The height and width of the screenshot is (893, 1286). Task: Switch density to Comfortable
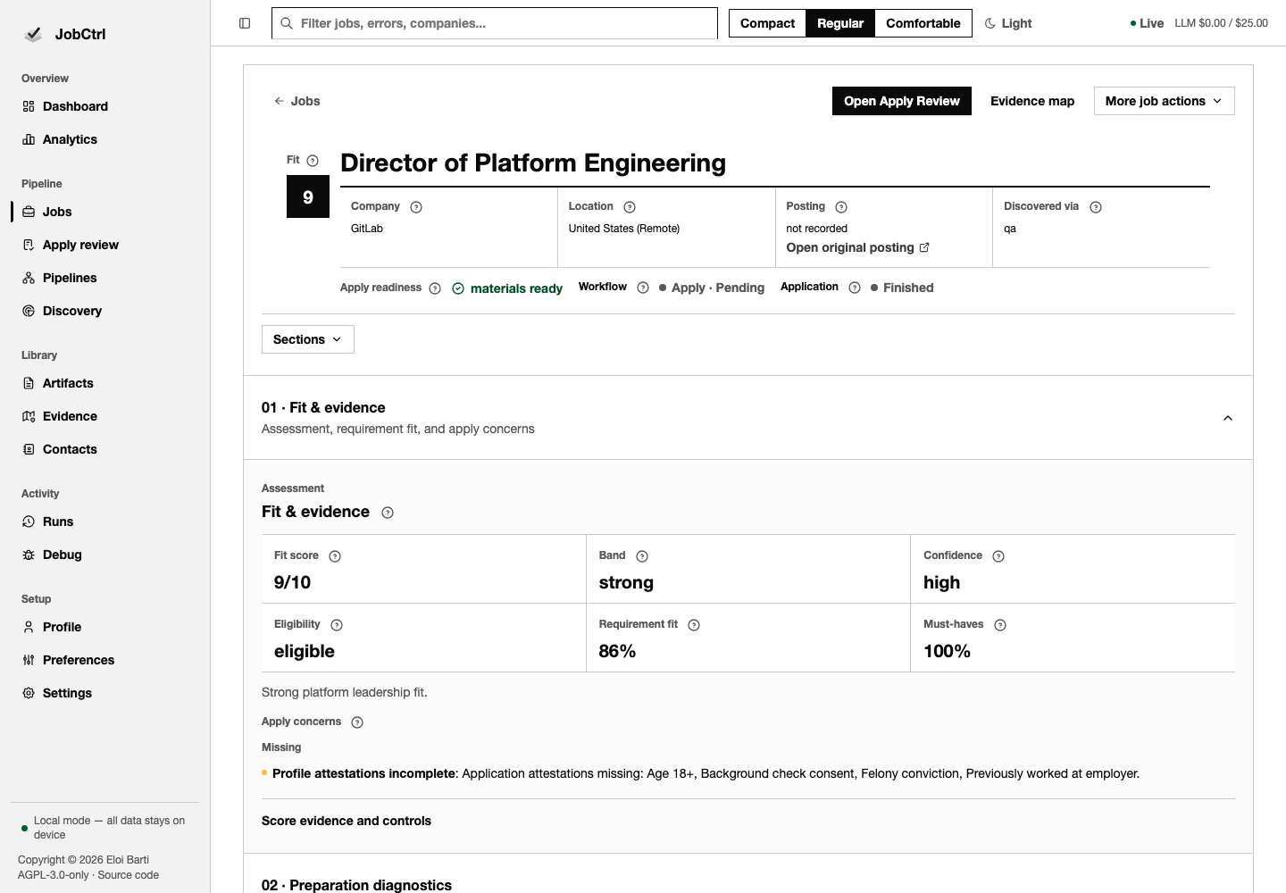click(x=923, y=23)
